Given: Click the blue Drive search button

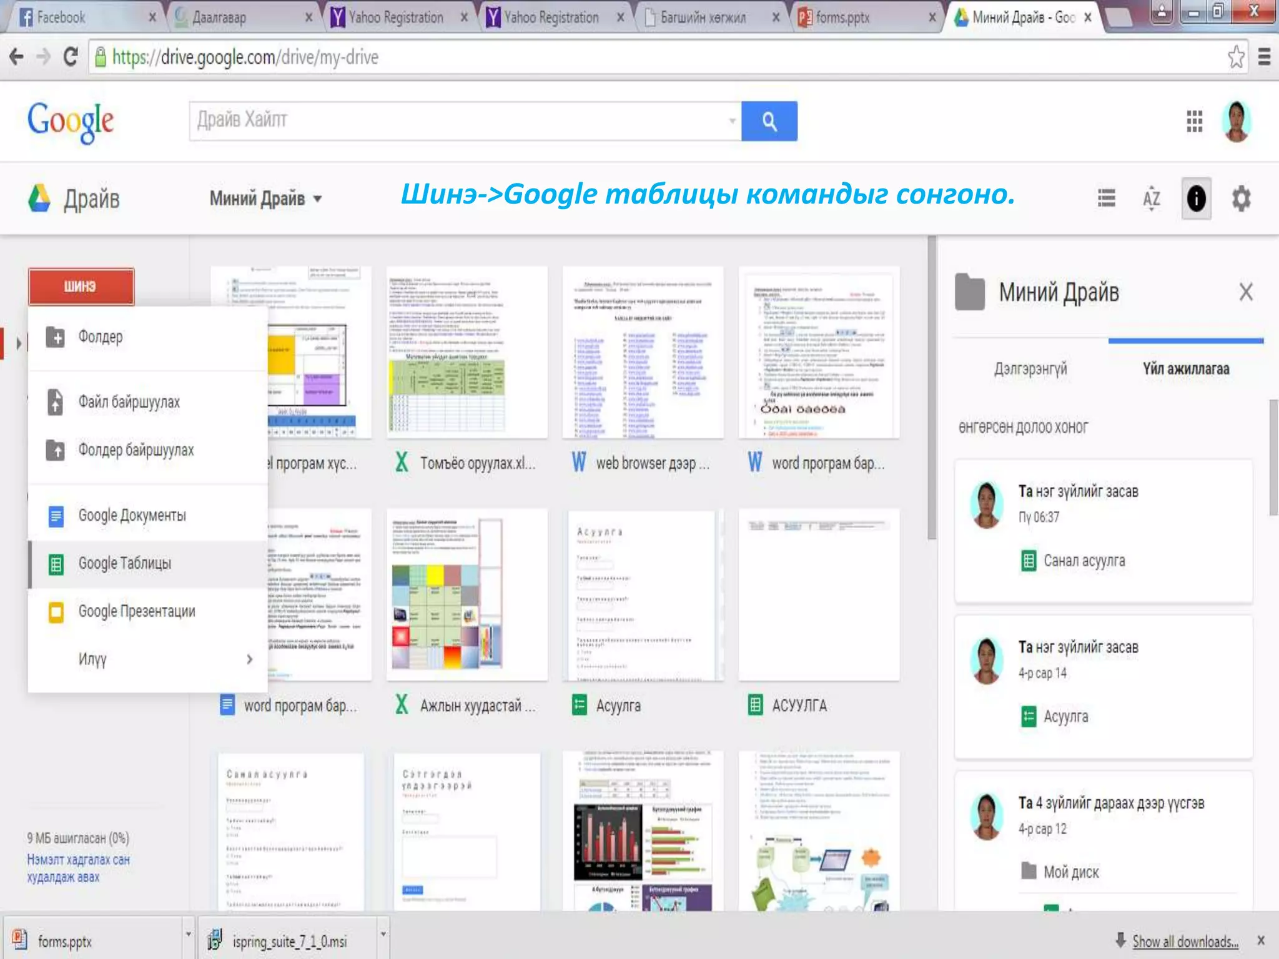Looking at the screenshot, I should tap(769, 121).
